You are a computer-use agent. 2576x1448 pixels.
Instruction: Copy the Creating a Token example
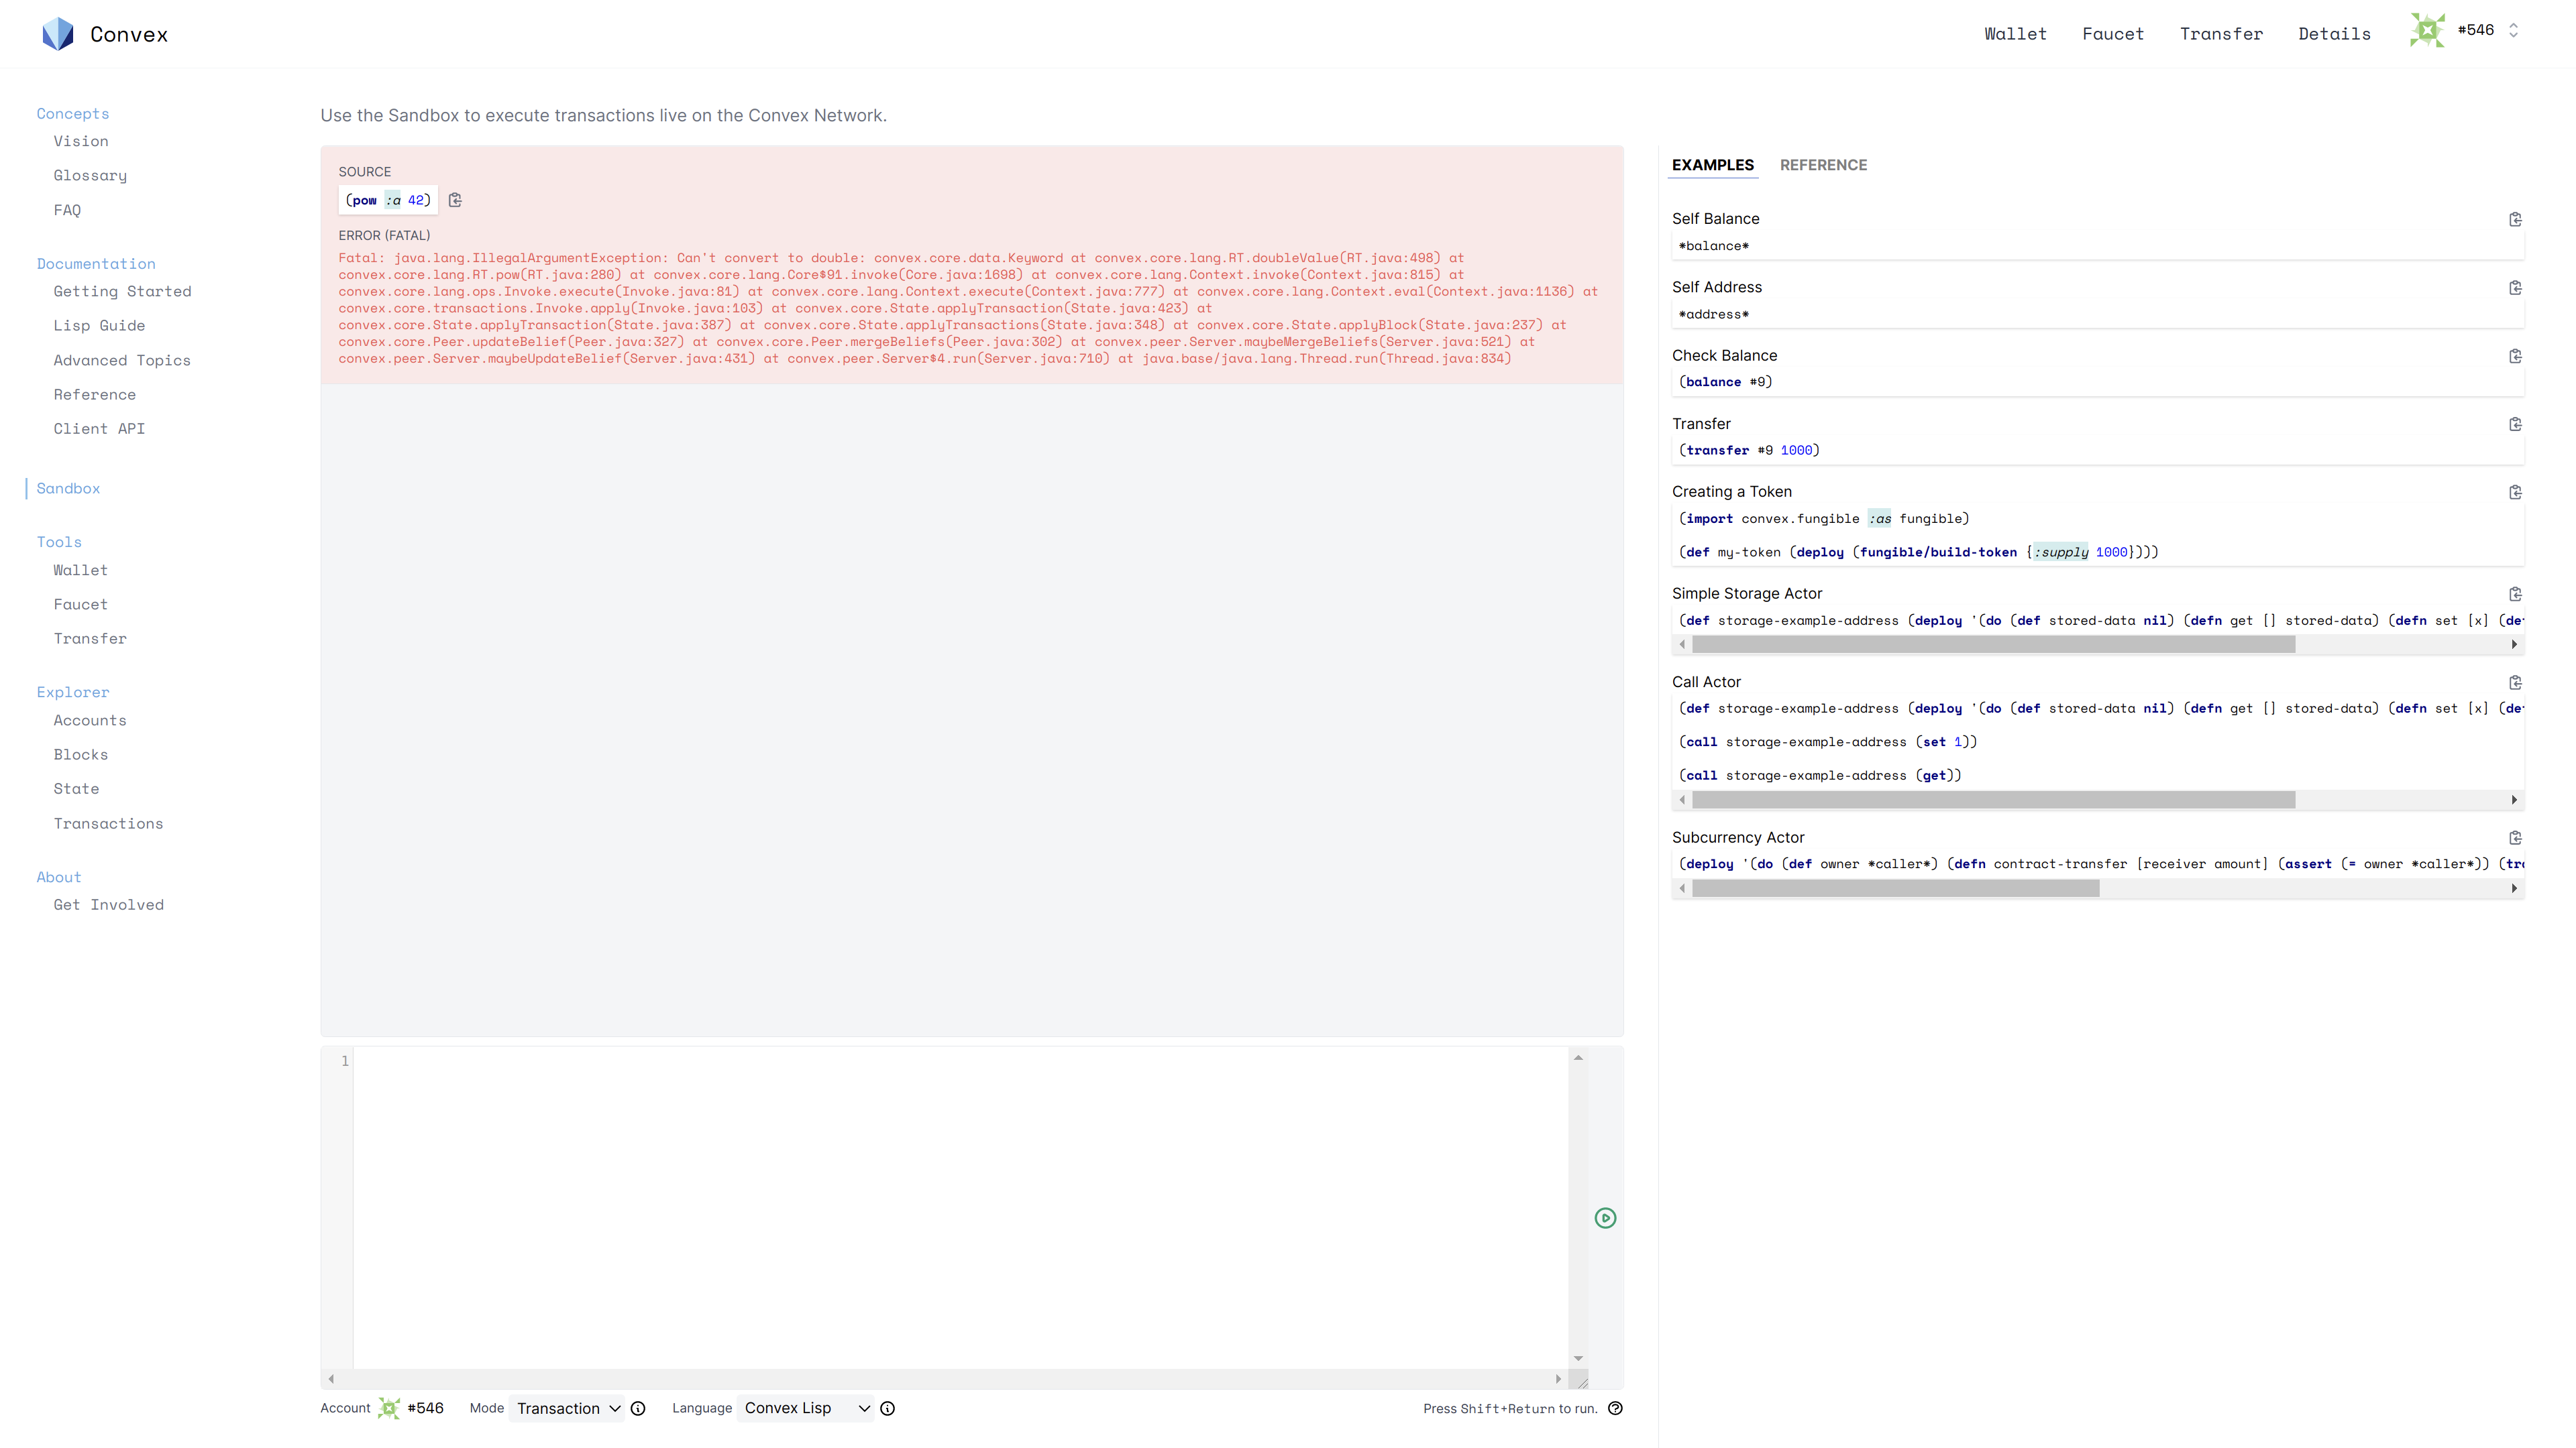coord(2516,491)
